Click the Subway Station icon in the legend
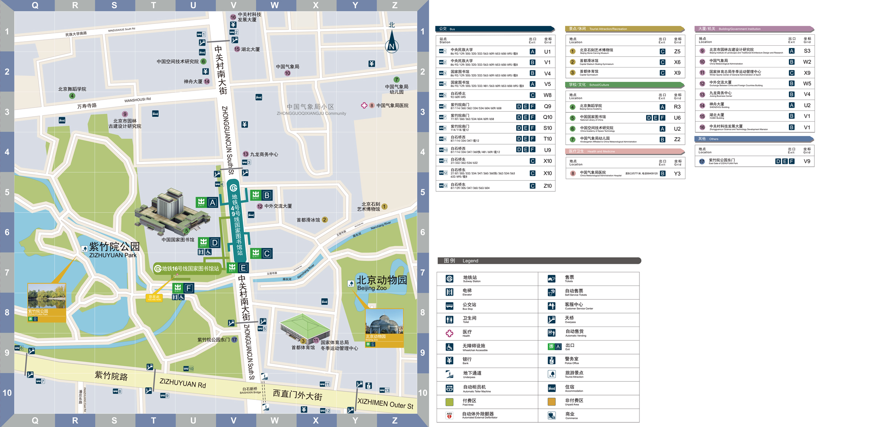Screen dimensions: 871x427 (449, 279)
